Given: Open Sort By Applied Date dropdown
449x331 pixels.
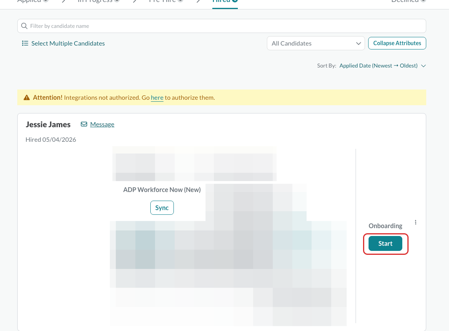Looking at the screenshot, I should 383,66.
